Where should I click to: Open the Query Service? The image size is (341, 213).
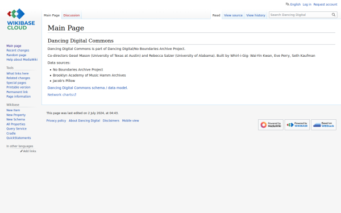pos(16,129)
